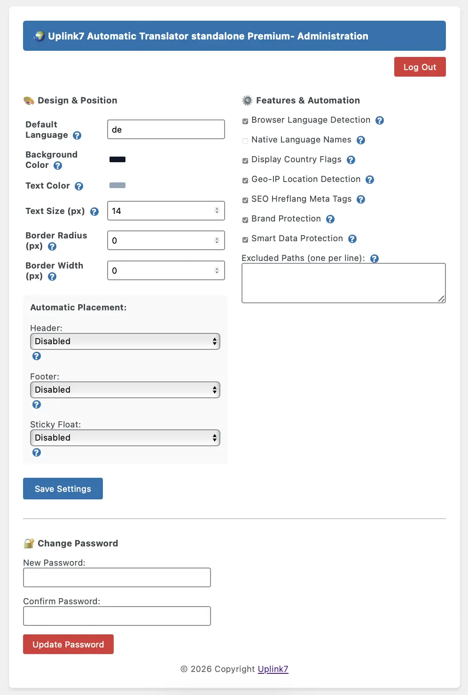Open the Sticky Float dropdown
This screenshot has height=695, width=468.
click(x=125, y=438)
